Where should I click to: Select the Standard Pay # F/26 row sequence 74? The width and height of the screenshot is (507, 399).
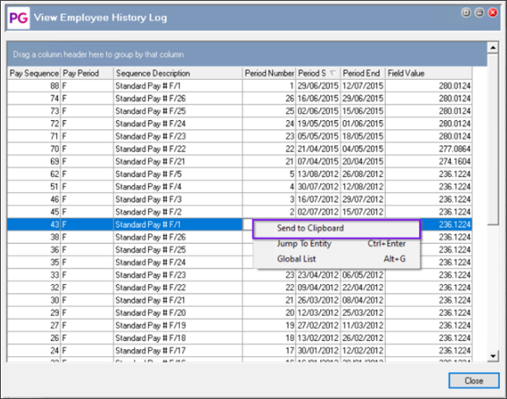pyautogui.click(x=239, y=98)
